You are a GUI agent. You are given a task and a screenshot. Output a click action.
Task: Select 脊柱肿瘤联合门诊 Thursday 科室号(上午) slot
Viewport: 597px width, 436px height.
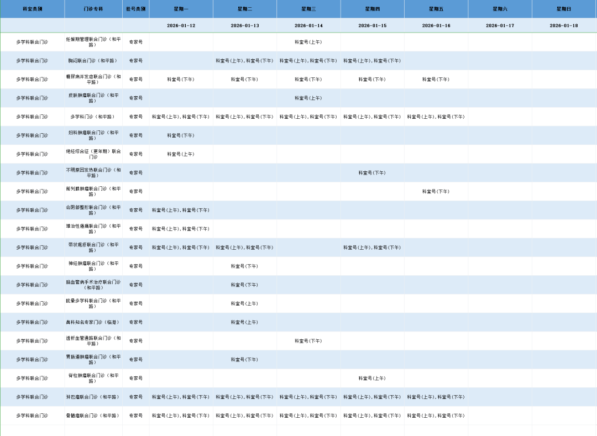point(372,379)
